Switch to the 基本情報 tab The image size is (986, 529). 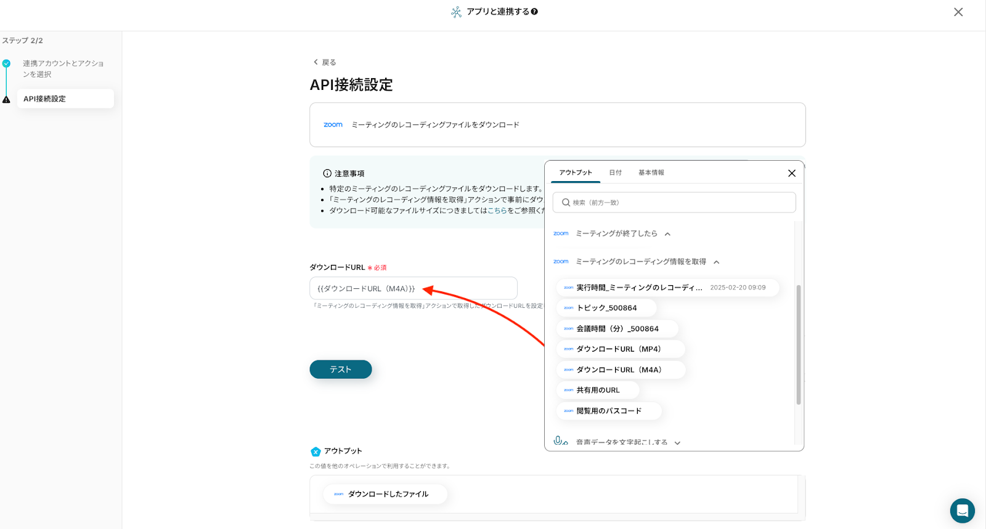pyautogui.click(x=651, y=173)
